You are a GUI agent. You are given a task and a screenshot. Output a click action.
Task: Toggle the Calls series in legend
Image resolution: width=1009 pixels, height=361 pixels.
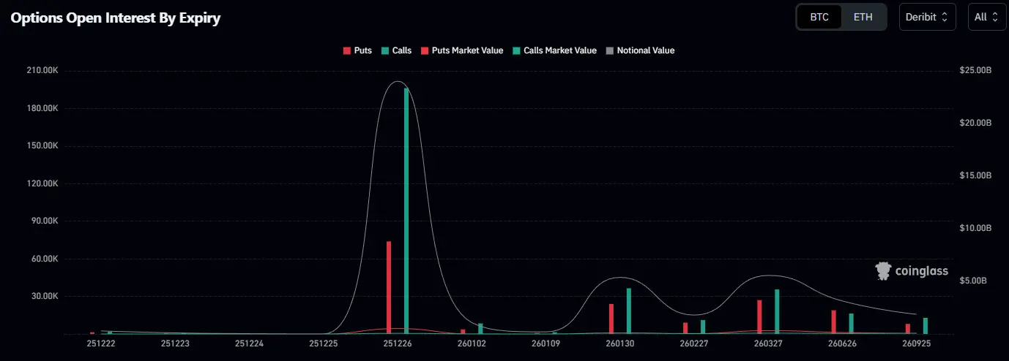pos(396,50)
